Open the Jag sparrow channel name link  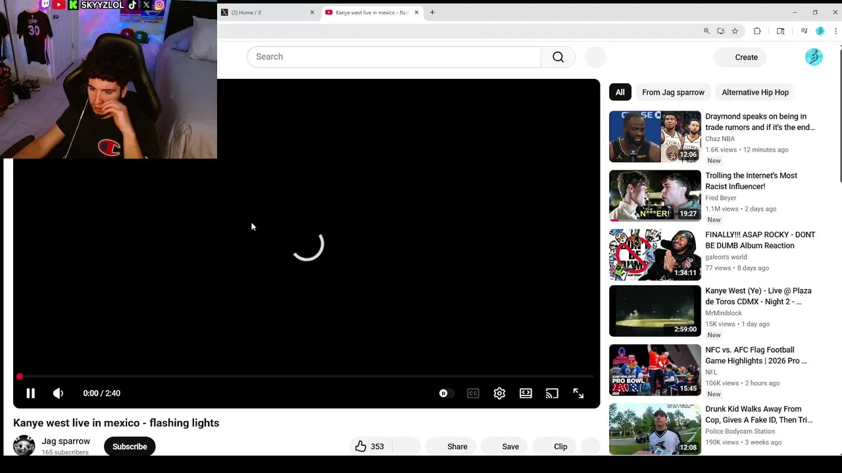click(66, 441)
